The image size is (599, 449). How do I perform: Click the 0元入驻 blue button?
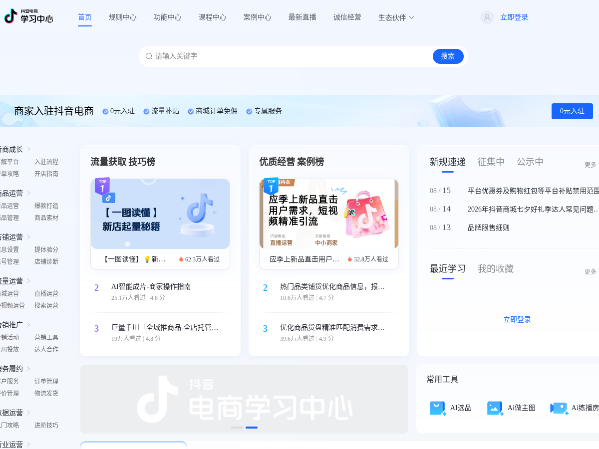tap(572, 111)
